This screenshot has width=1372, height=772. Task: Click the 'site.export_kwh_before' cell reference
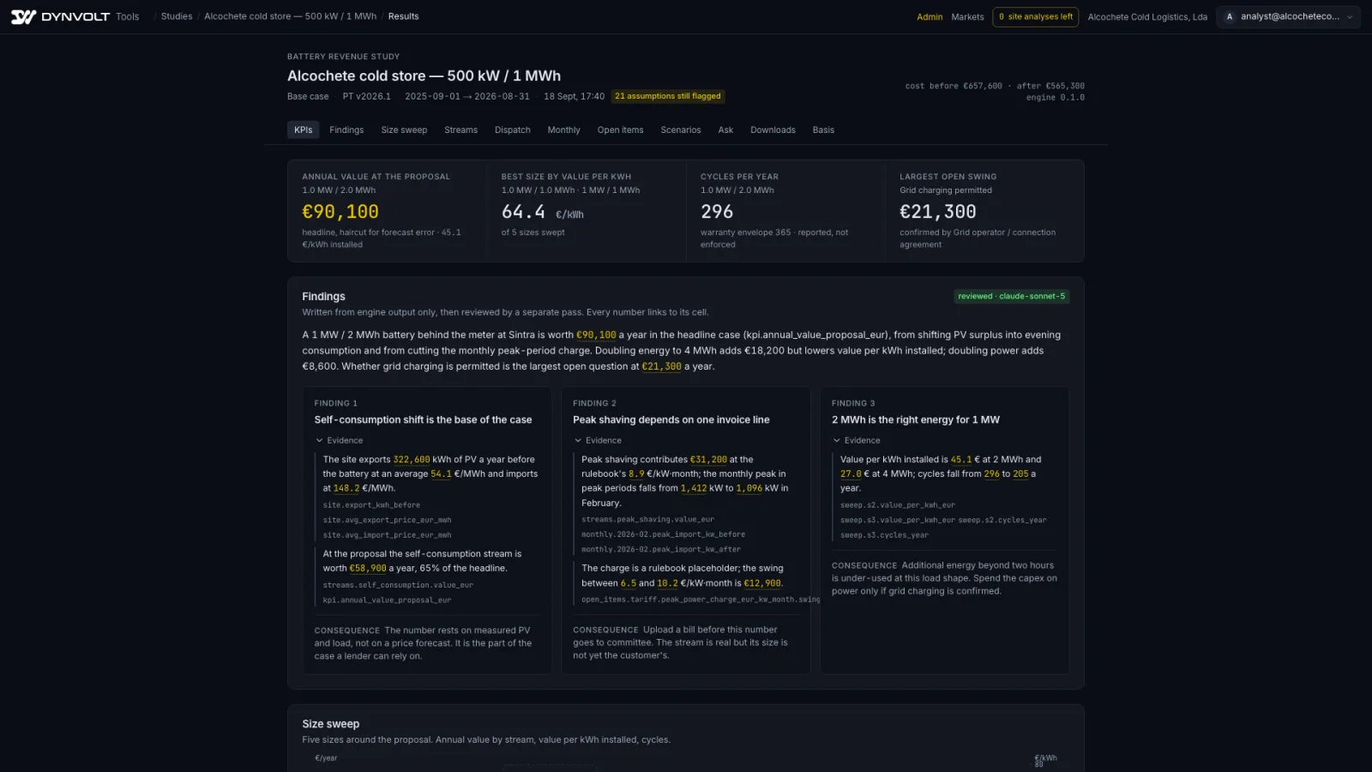(371, 505)
